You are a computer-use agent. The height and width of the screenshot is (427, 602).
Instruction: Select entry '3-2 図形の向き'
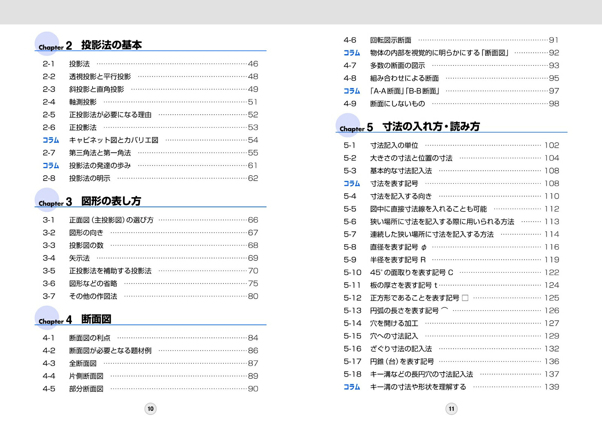click(150, 233)
